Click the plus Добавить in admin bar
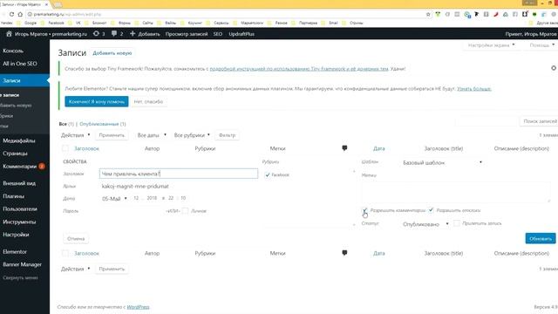The image size is (558, 314). pyautogui.click(x=145, y=34)
